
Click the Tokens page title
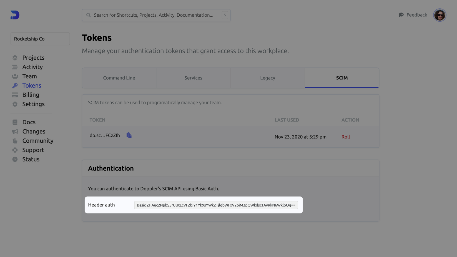click(x=97, y=38)
